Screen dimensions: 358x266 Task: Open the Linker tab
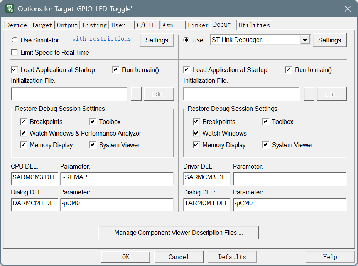coord(198,25)
